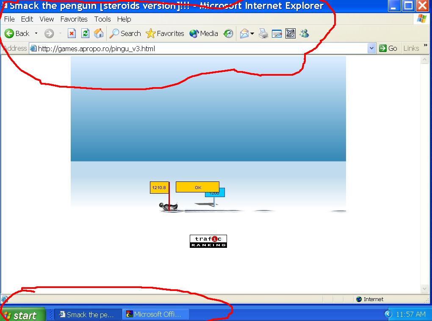Expand the Mail dropdown arrow
The image size is (432, 321).
[252, 34]
